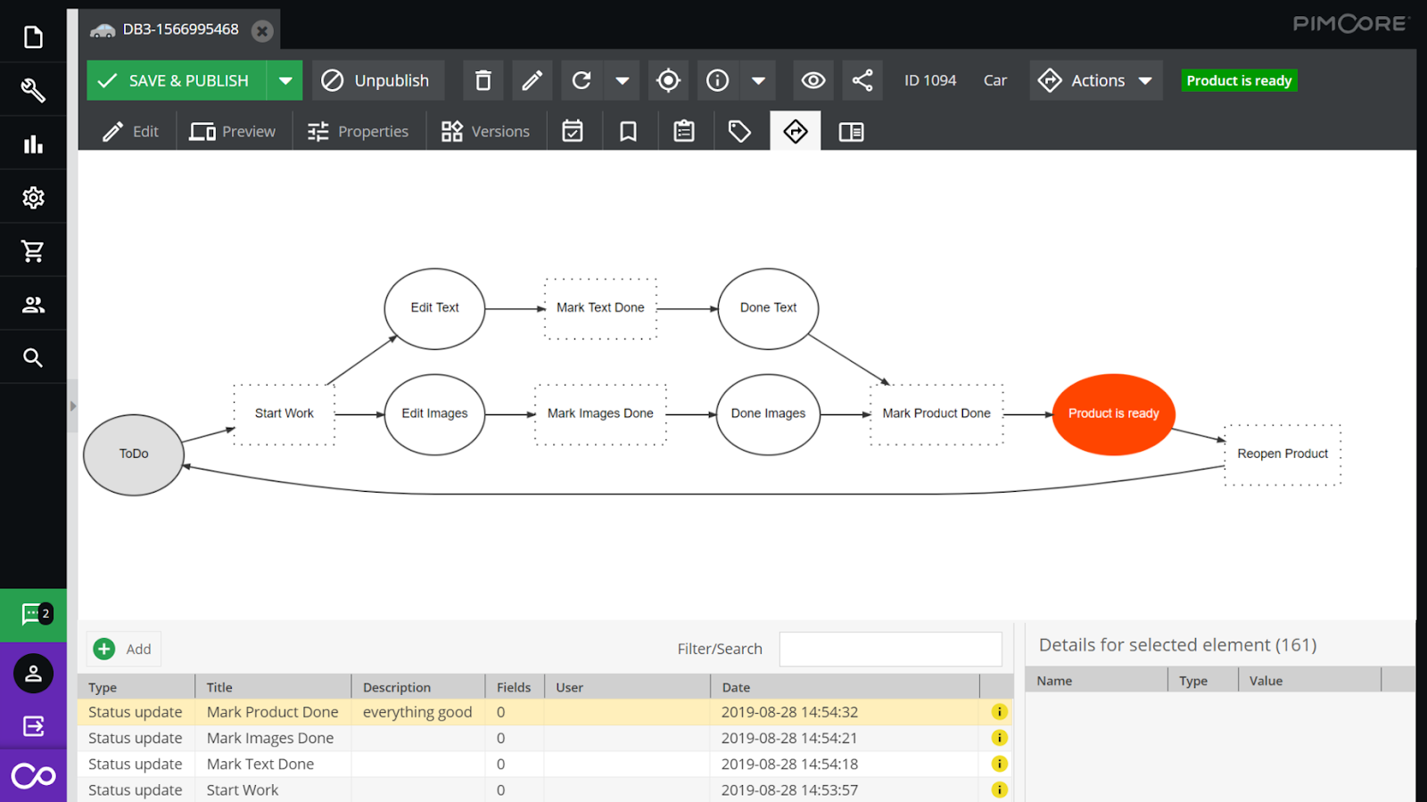Click the reload icon in toolbar
1427x802 pixels.
tap(582, 80)
